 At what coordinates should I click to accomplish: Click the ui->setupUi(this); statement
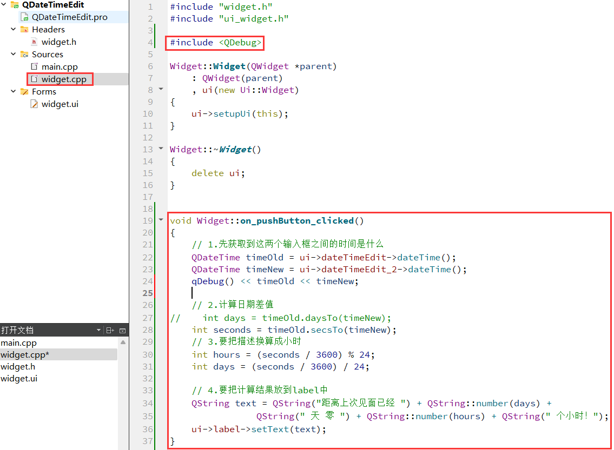click(240, 114)
